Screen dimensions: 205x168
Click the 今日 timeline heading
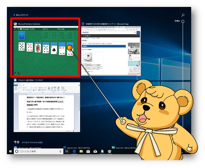pos(16,142)
